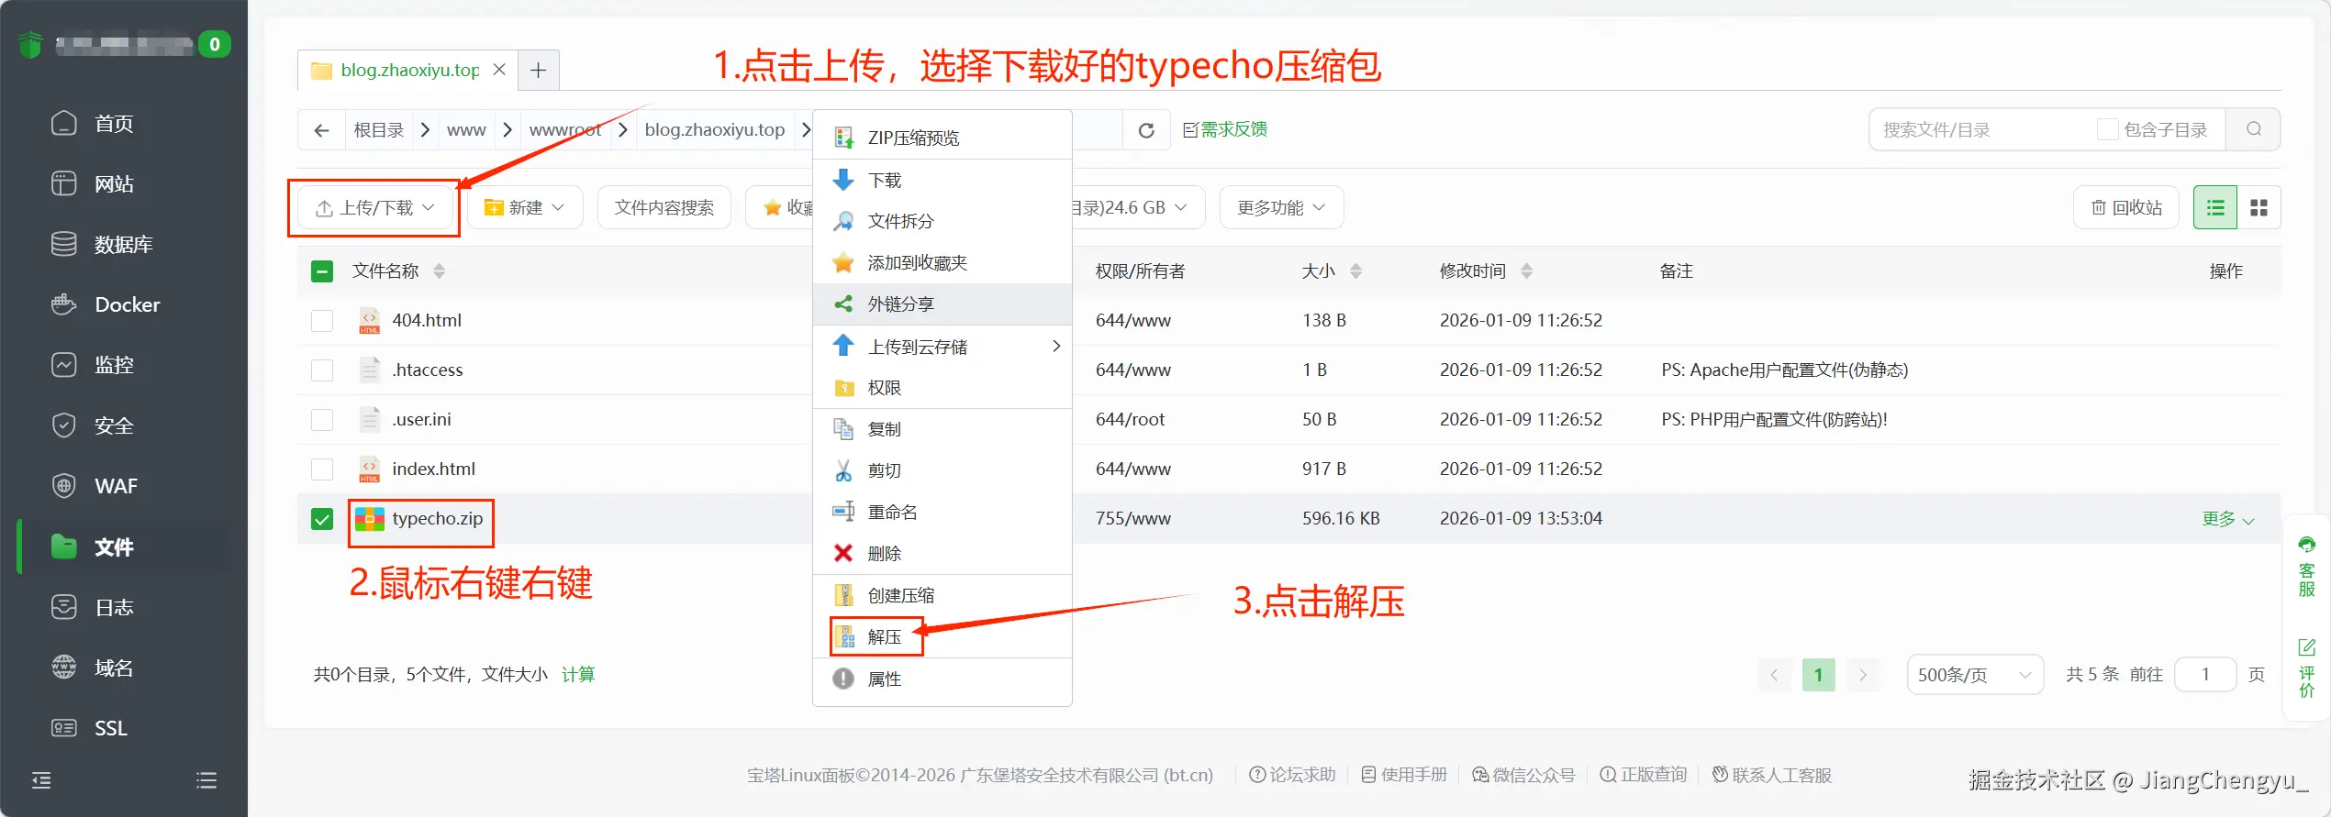This screenshot has width=2331, height=817.
Task: Open the 24.6 GB disk dropdown
Action: [1138, 208]
